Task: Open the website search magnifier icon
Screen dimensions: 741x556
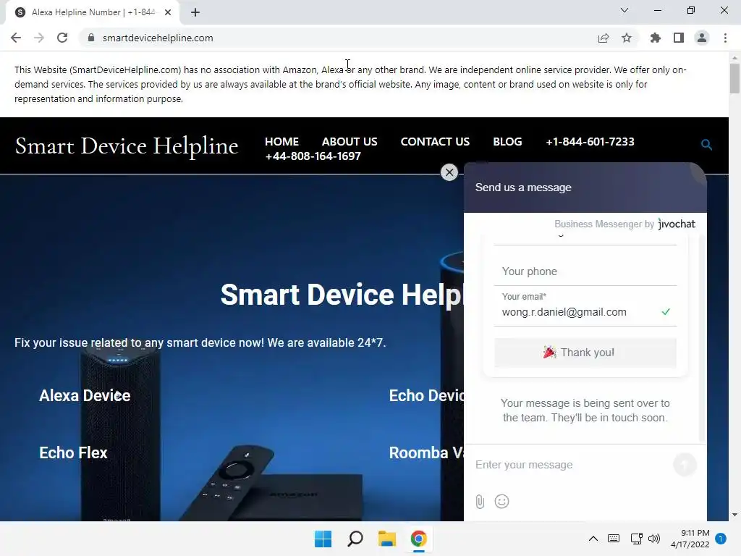Action: click(x=706, y=145)
